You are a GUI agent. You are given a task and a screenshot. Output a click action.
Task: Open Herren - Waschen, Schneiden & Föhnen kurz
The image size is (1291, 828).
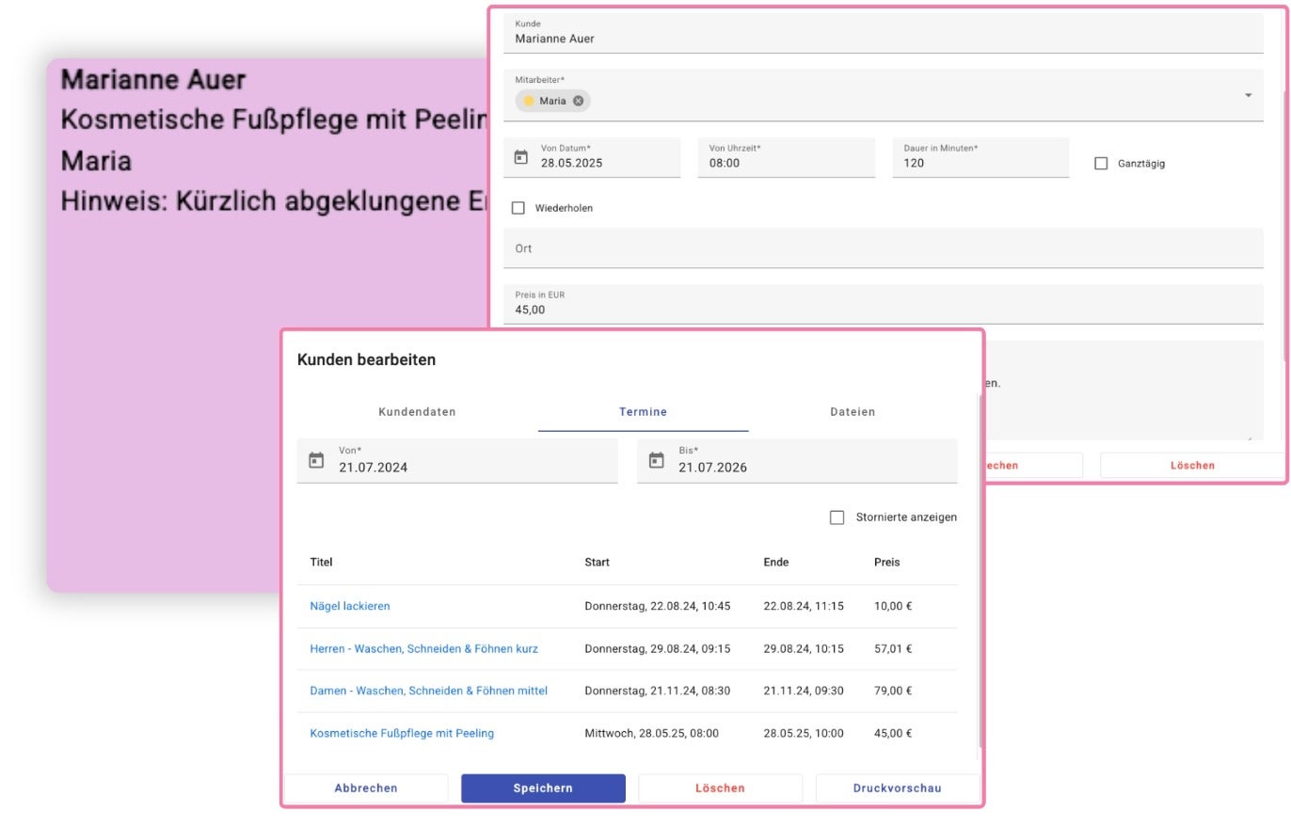423,648
